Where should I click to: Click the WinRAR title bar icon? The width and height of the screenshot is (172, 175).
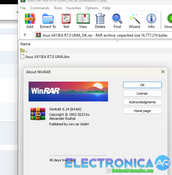click(23, 1)
